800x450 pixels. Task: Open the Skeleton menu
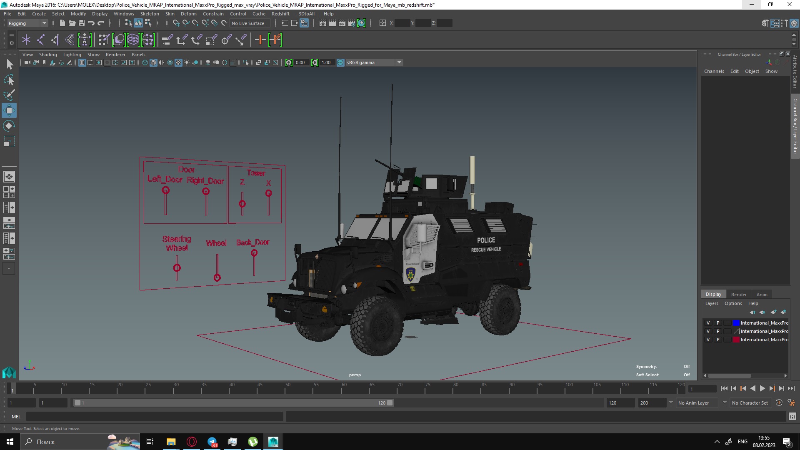149,14
